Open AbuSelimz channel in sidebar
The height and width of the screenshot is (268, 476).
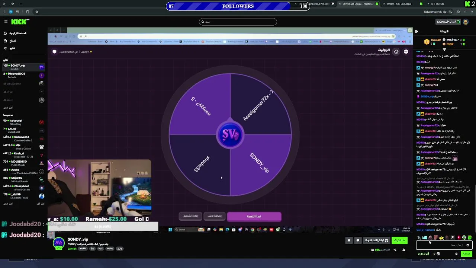point(24,84)
